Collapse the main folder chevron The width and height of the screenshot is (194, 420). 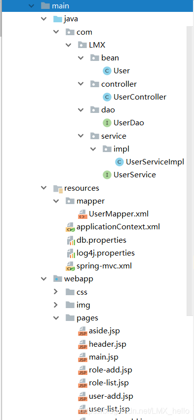(31, 6)
